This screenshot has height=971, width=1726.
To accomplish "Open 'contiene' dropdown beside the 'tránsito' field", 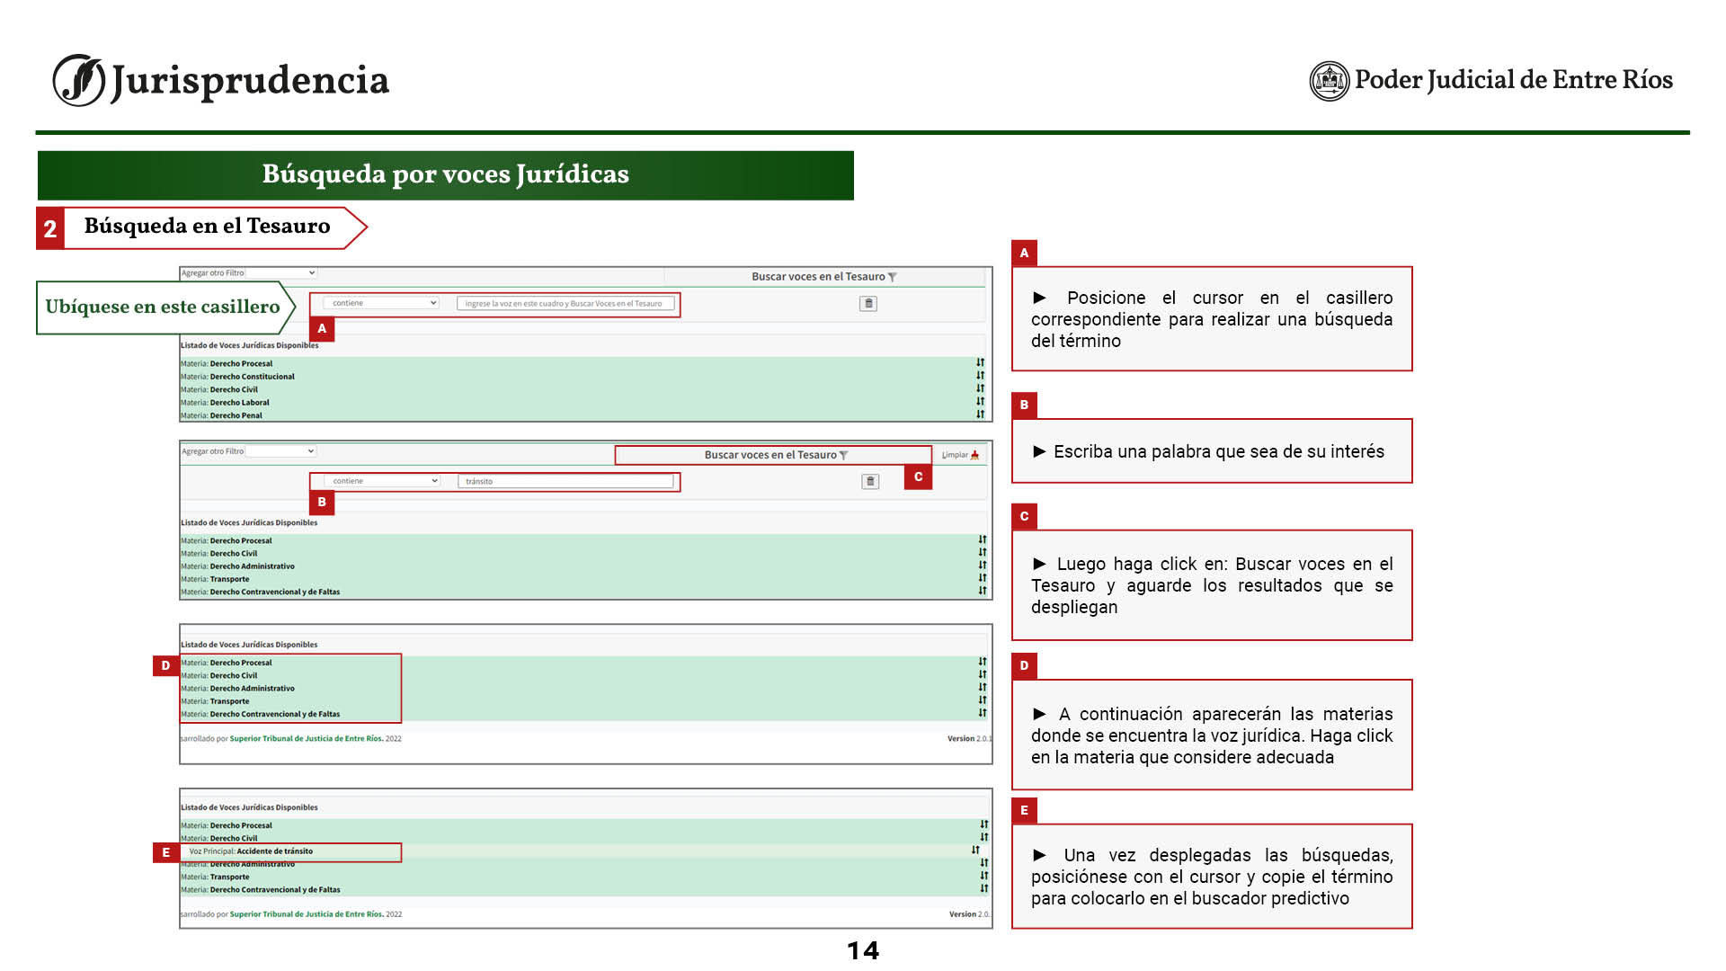I will [x=382, y=481].
